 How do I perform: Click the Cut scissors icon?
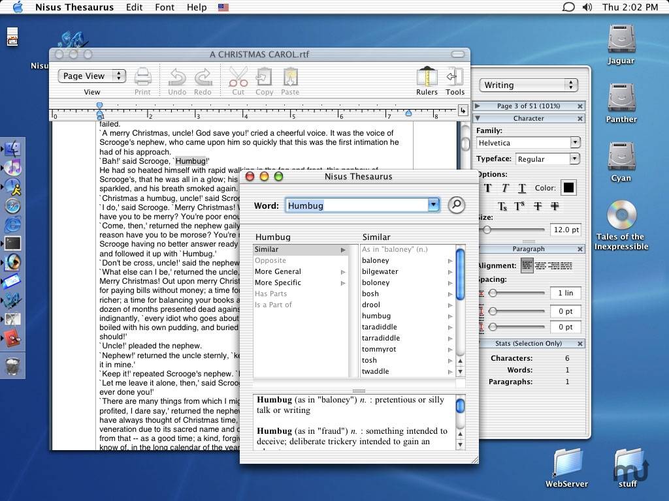click(x=238, y=77)
